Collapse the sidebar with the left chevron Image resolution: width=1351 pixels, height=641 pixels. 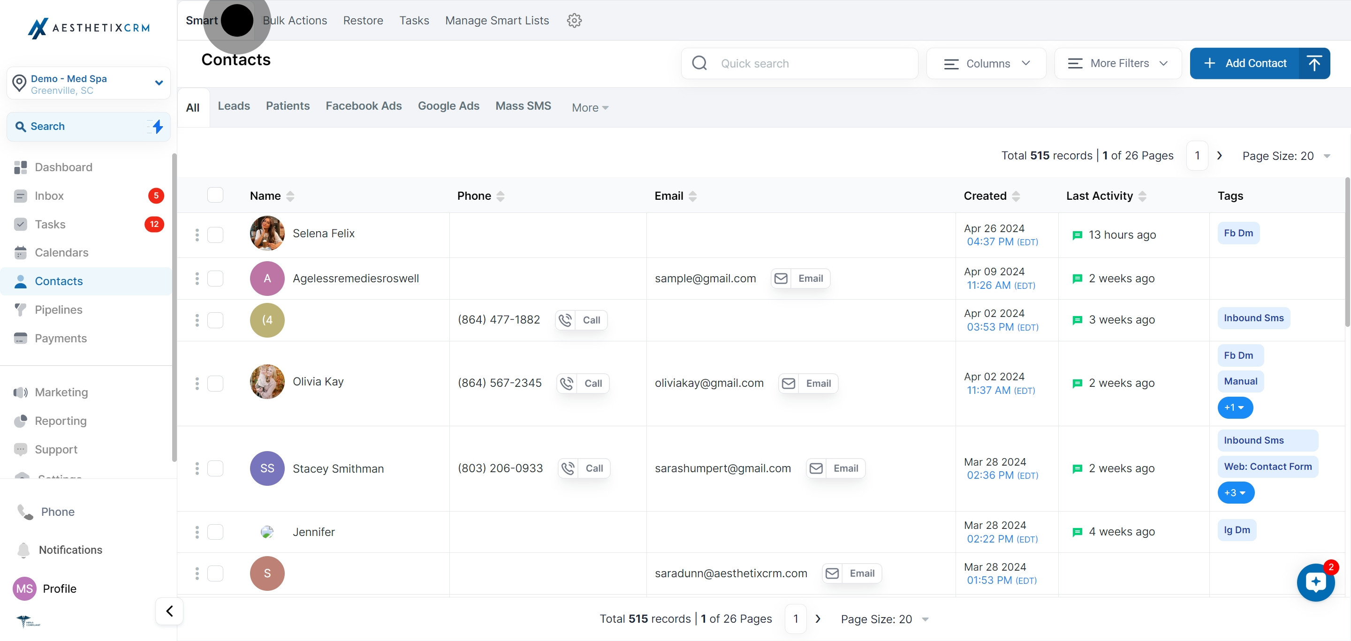click(169, 611)
